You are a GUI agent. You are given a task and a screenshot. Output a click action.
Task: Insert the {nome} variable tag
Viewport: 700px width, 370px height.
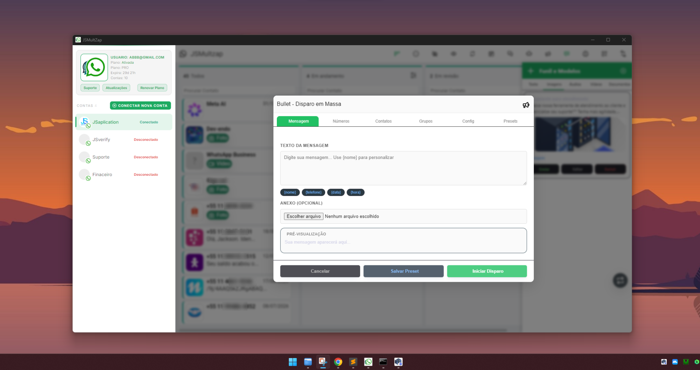click(x=290, y=192)
